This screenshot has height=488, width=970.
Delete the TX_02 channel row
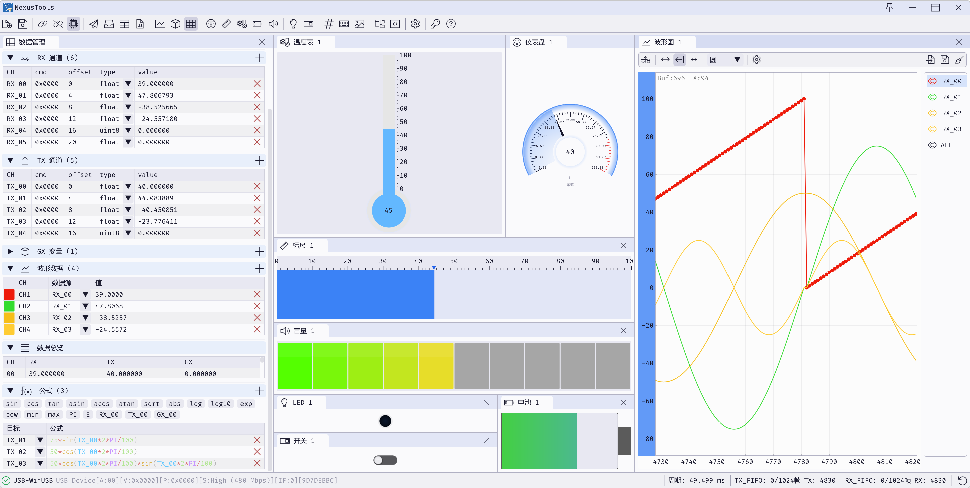tap(257, 210)
